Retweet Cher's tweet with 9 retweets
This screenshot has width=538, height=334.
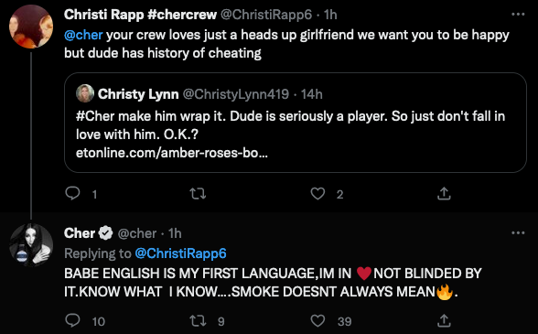point(198,321)
